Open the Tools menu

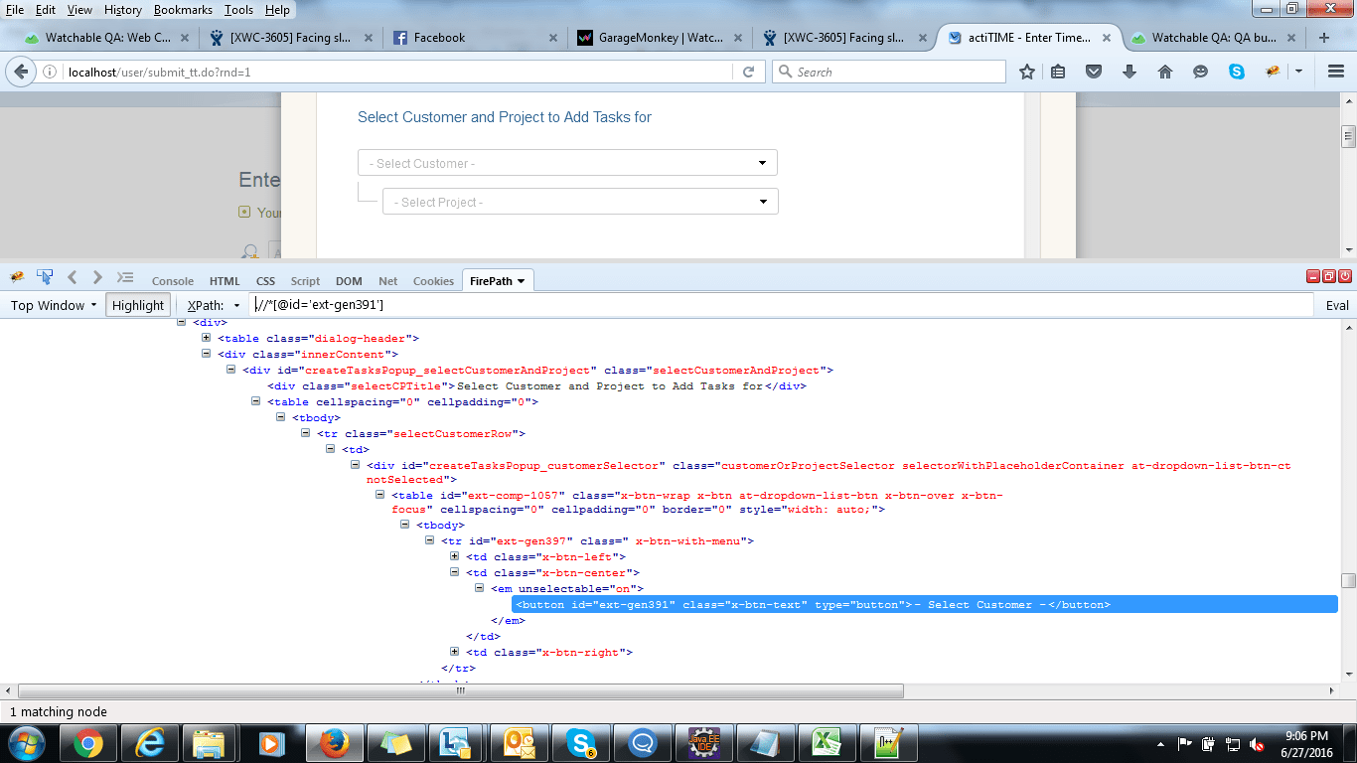tap(238, 9)
